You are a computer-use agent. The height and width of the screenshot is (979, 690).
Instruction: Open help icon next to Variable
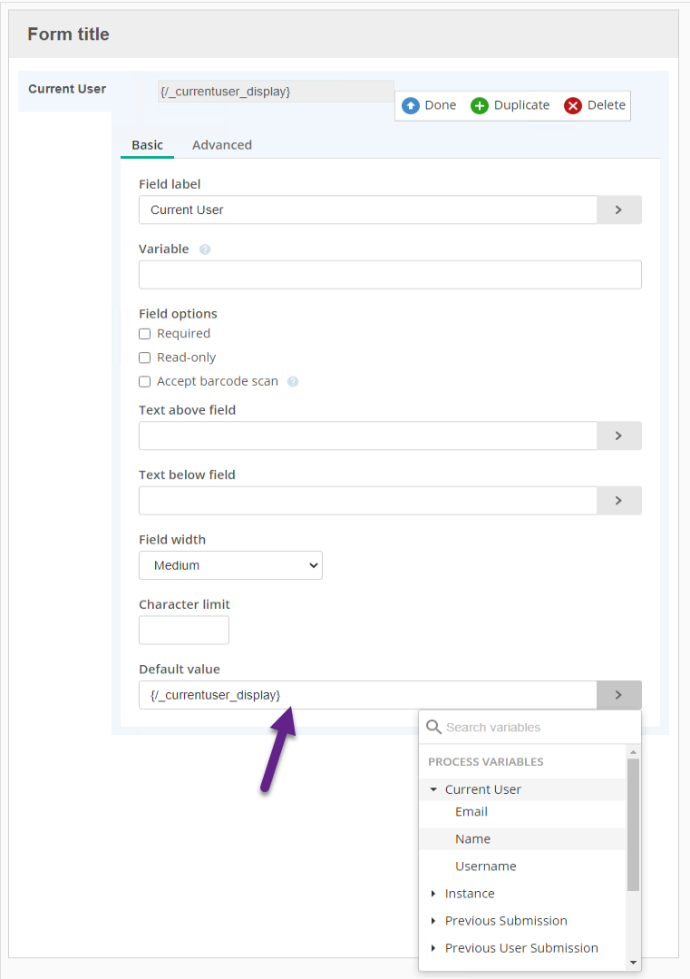click(205, 250)
